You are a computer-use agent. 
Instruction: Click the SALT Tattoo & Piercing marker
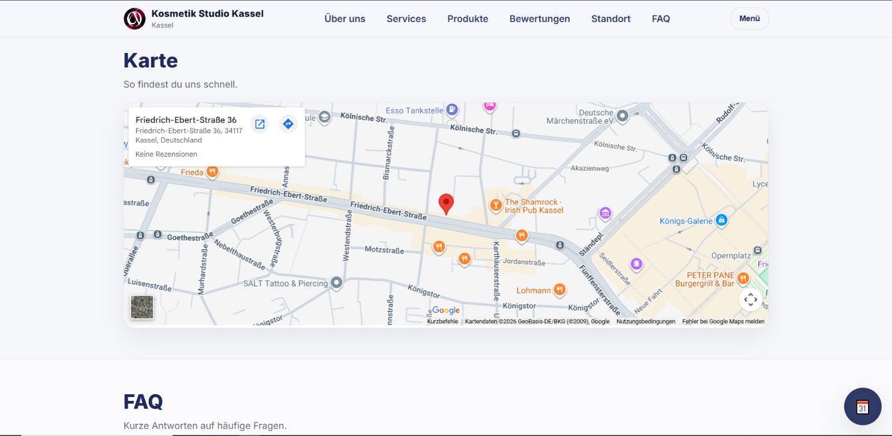click(x=336, y=283)
